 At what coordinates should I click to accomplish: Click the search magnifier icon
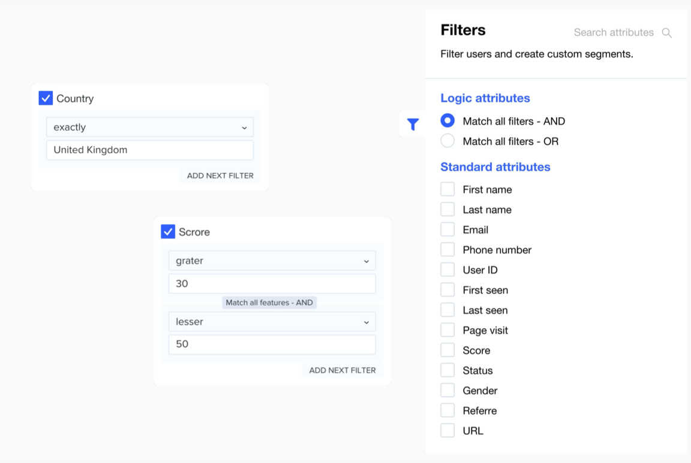[x=666, y=33]
